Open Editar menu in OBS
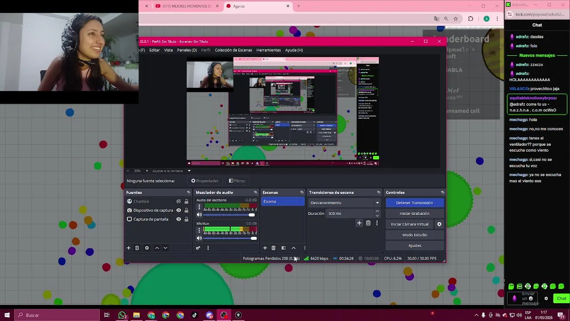570x321 pixels. (155, 50)
